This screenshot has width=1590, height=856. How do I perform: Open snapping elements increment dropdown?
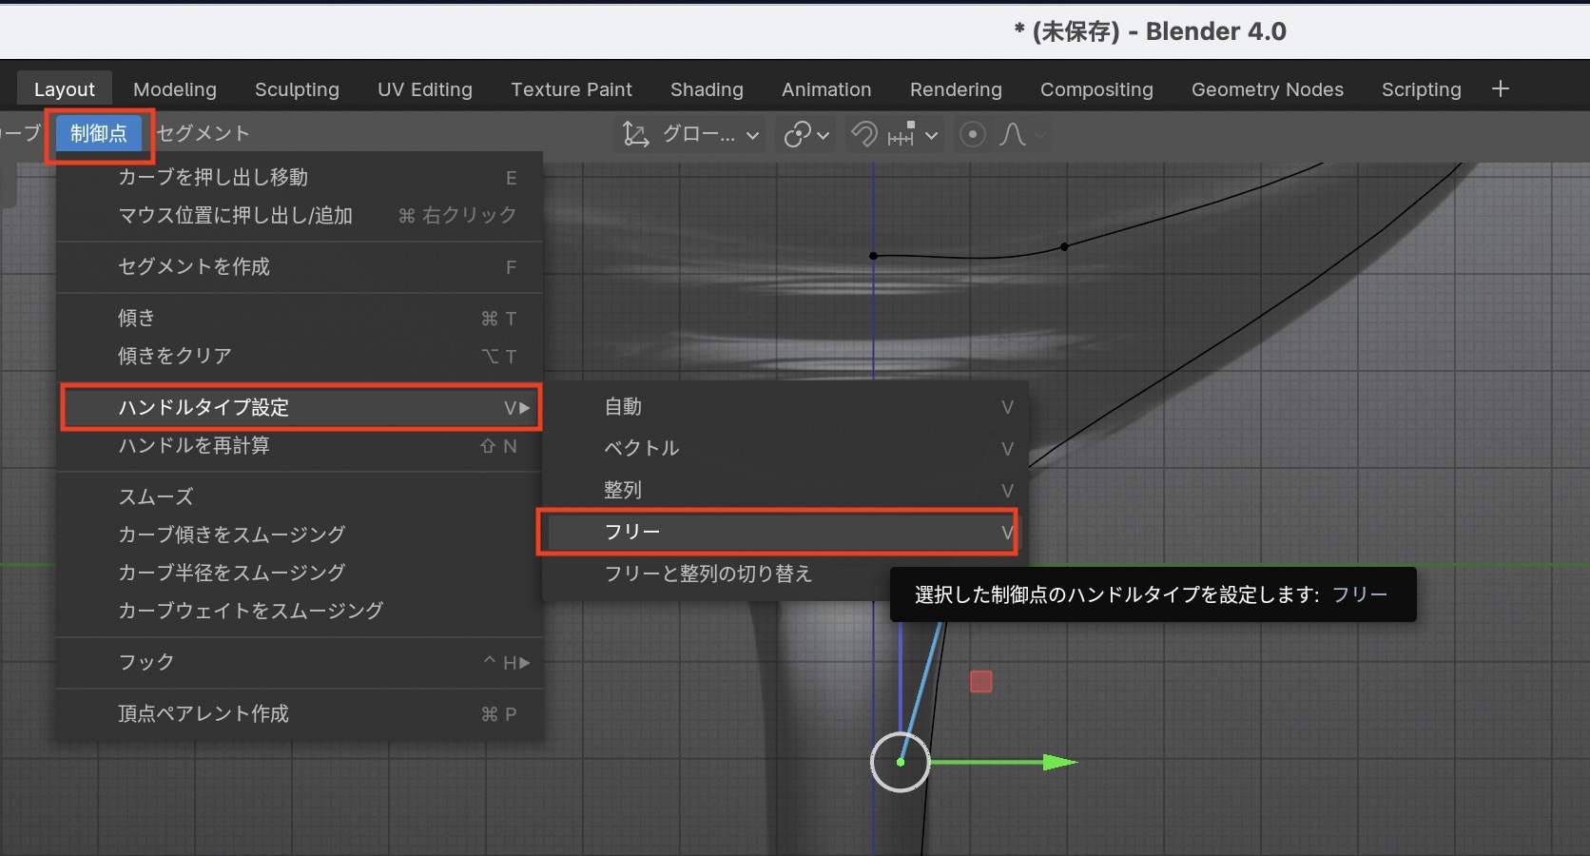[x=913, y=135]
